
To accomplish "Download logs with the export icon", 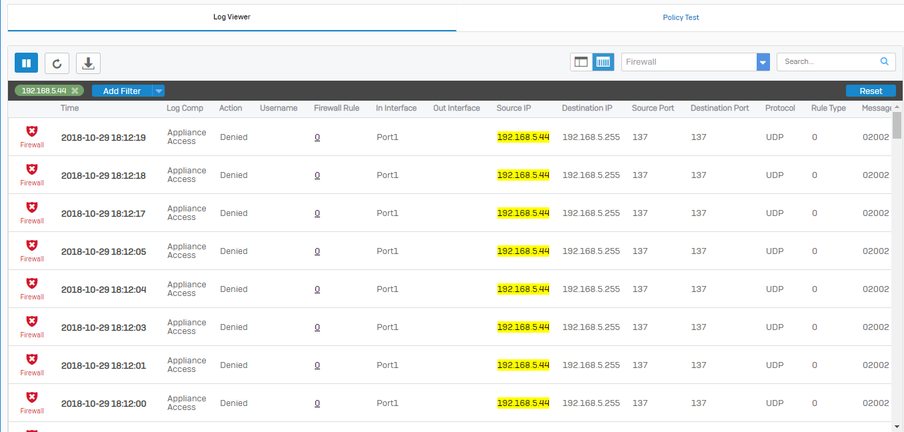I will click(88, 63).
